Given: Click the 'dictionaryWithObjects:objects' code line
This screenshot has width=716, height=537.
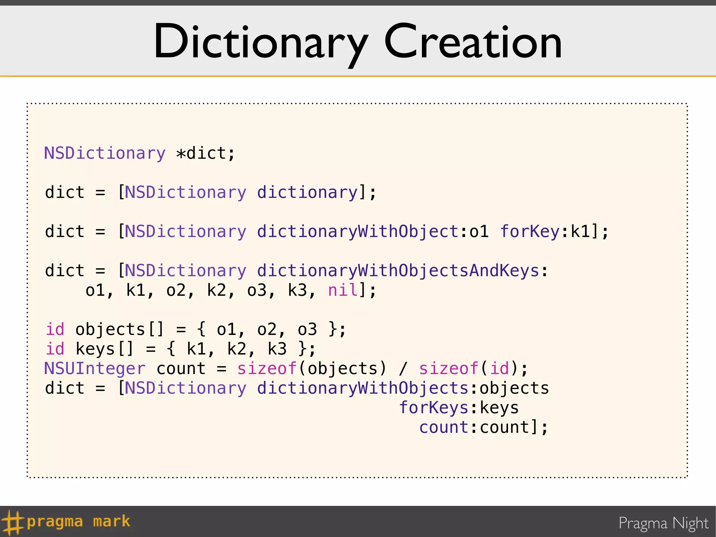Looking at the screenshot, I should tap(297, 388).
